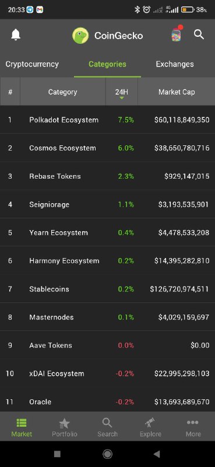The height and width of the screenshot is (467, 215).
Task: Open Explore telescope in bottom navigation
Action: tap(150, 428)
